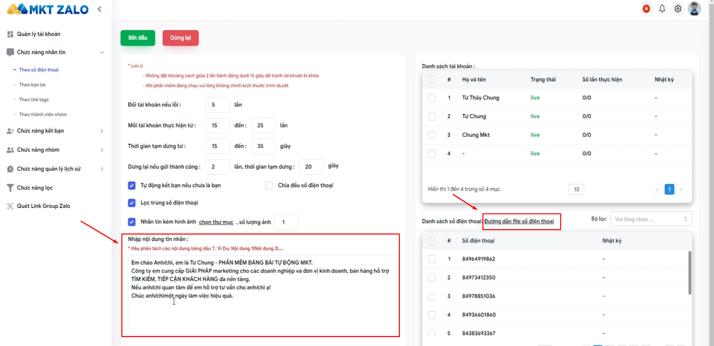This screenshot has width=714, height=346.
Task: Toggle Tự động kết bạn nếu chưa là bạn
Action: click(x=132, y=185)
